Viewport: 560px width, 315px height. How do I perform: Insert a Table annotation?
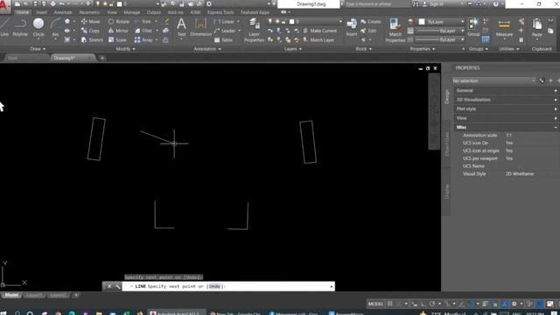pyautogui.click(x=224, y=40)
